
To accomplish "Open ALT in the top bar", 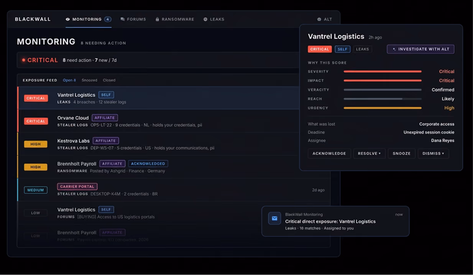I will (325, 19).
